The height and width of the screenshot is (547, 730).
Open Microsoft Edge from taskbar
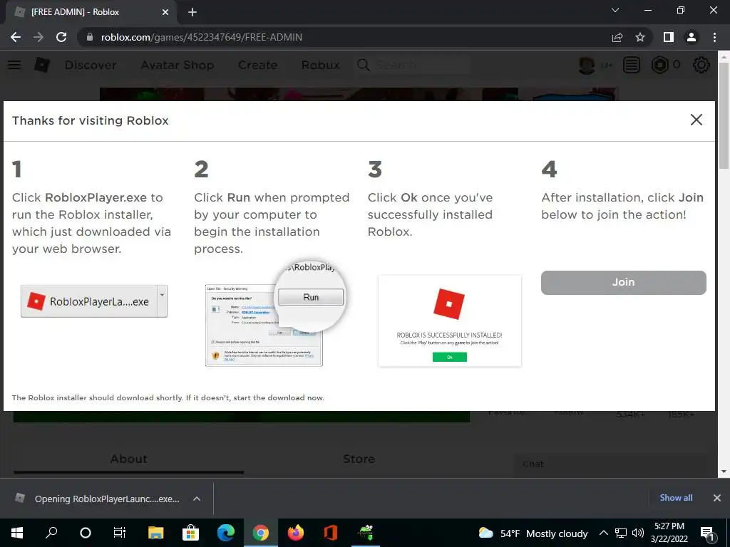pos(226,533)
